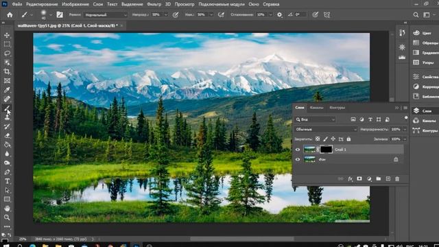This screenshot has height=247, width=439.
Task: Open layer opacity 100% dropdown arrow
Action: (x=405, y=130)
